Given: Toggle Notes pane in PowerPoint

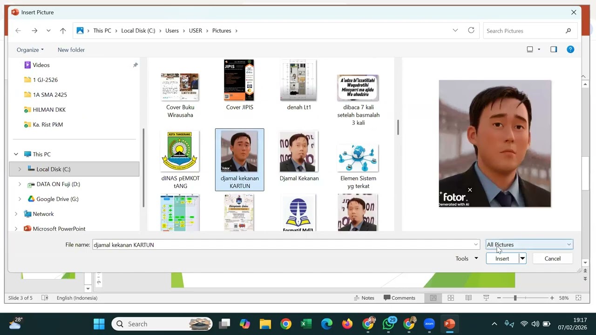Looking at the screenshot, I should pyautogui.click(x=364, y=298).
